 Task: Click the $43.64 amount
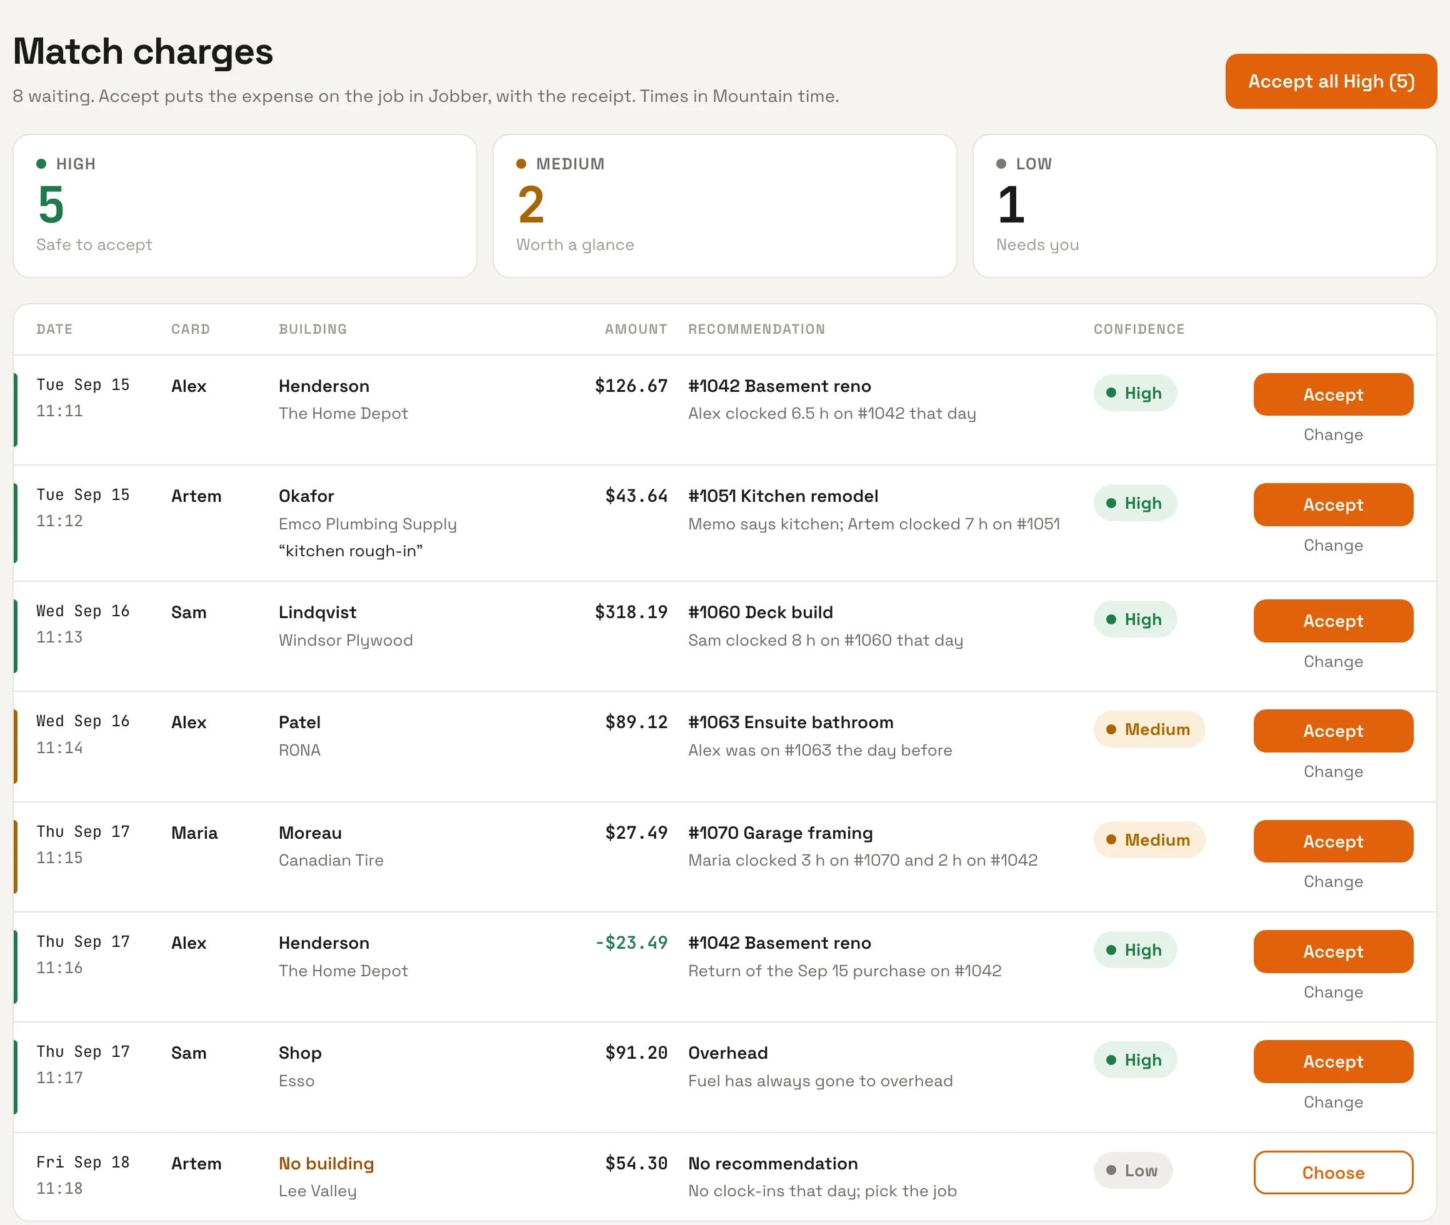(x=636, y=496)
